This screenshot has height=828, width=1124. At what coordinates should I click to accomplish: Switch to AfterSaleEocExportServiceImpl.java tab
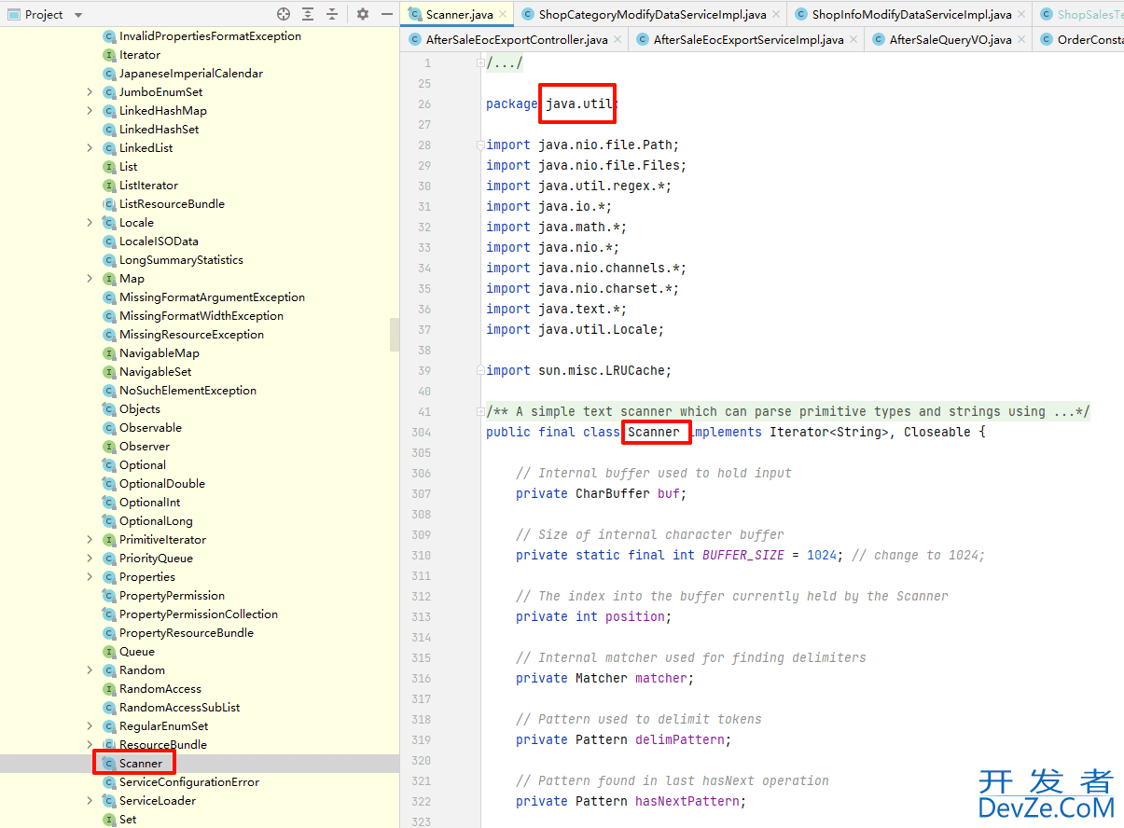(748, 39)
